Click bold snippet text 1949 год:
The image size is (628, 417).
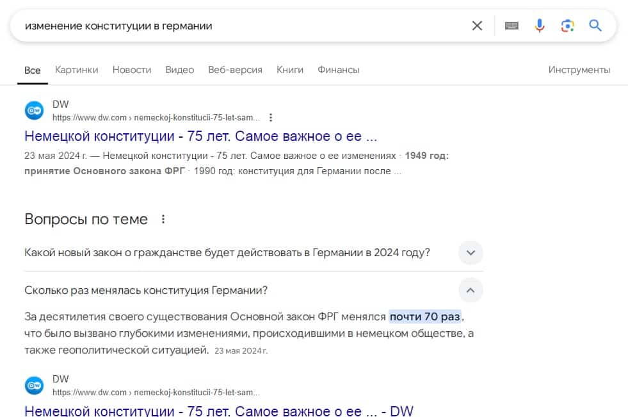coord(427,156)
